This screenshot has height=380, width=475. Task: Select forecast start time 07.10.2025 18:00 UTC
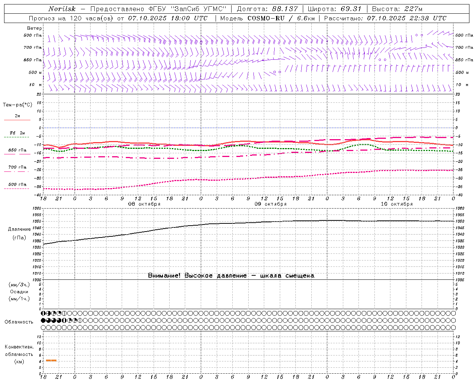click(168, 18)
